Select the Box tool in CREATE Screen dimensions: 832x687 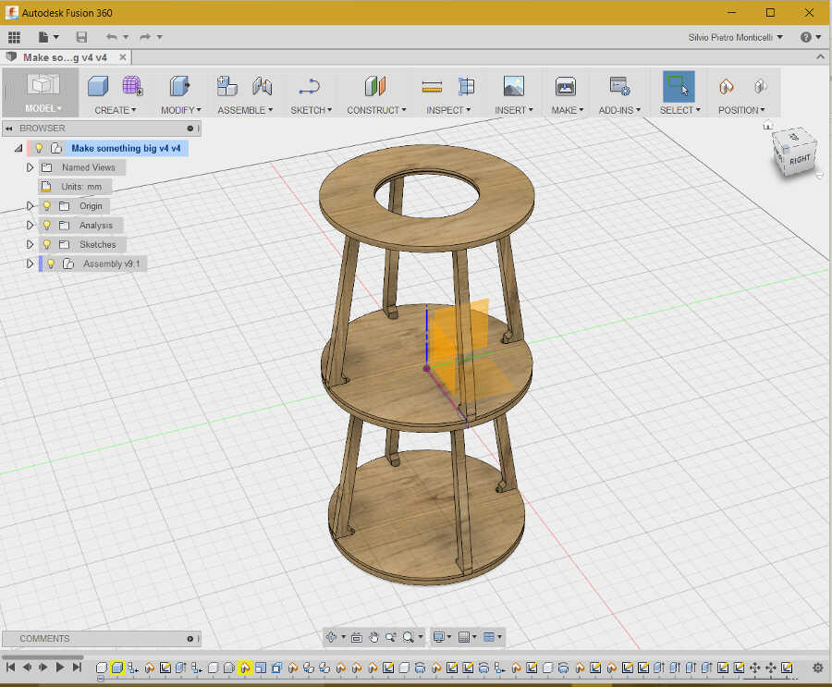tap(98, 86)
